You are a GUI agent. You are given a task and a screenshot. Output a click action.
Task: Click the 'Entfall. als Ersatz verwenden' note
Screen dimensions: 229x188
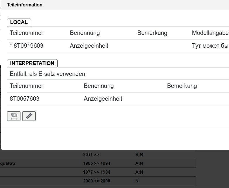(x=47, y=74)
